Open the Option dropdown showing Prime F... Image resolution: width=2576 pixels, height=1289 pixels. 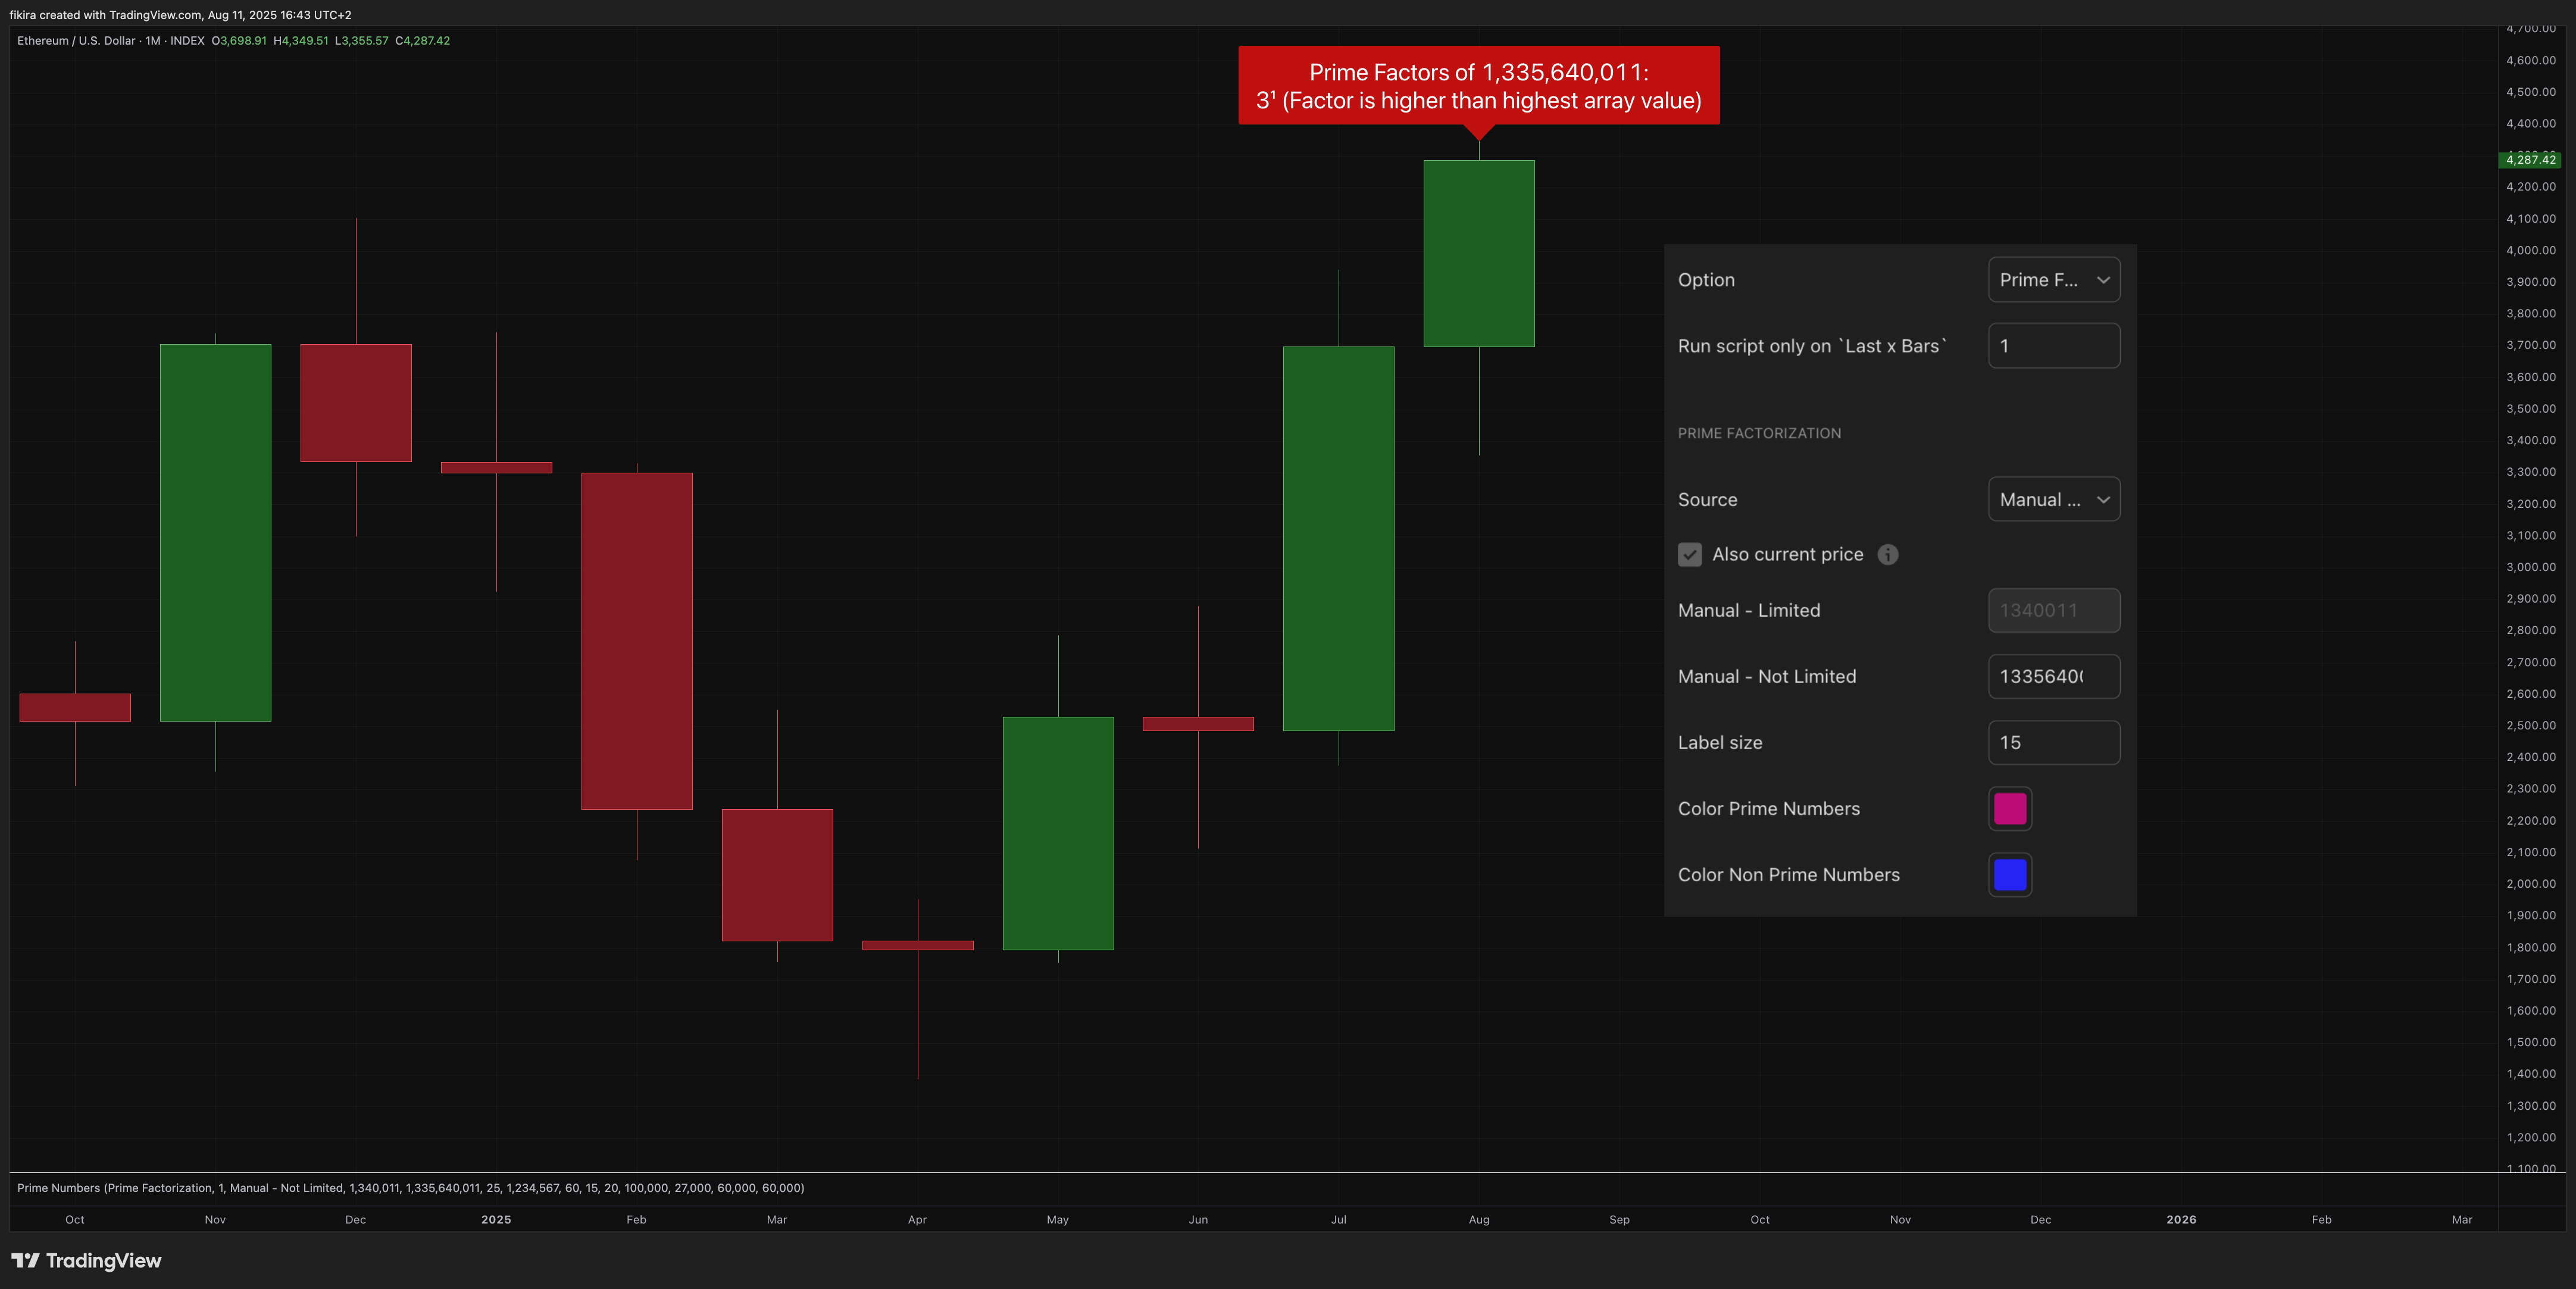[x=2054, y=280]
